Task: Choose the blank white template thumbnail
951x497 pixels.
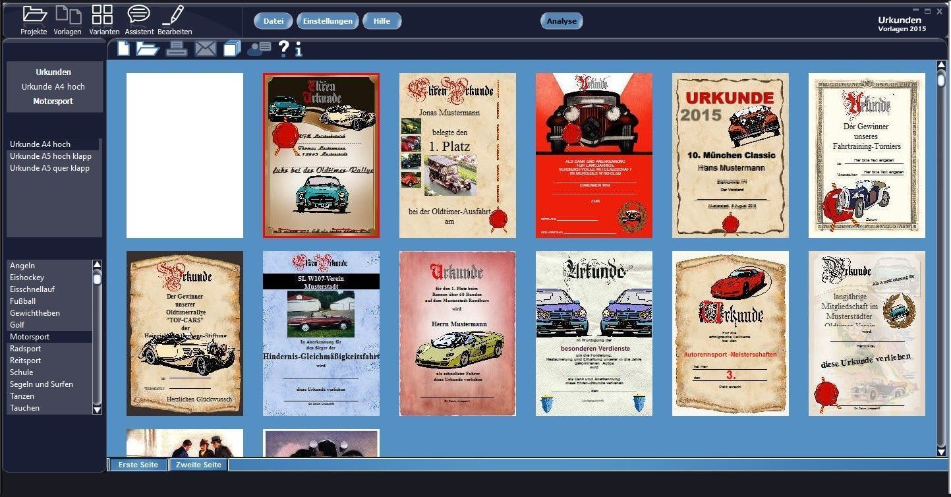Action: pos(185,156)
